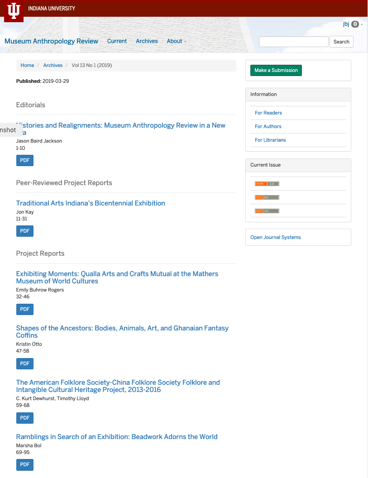Go to Home via the breadcrumb
Image resolution: width=368 pixels, height=478 pixels.
[x=27, y=65]
